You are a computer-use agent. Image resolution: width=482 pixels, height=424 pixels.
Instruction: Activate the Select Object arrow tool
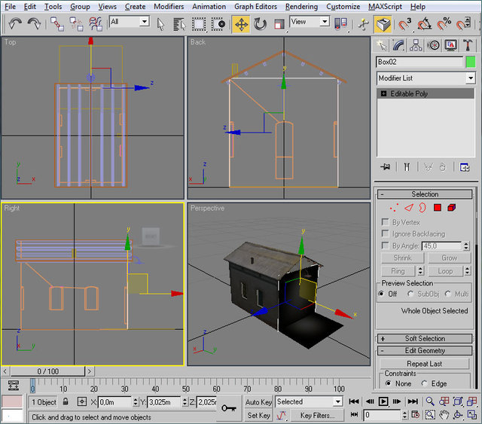[x=161, y=23]
